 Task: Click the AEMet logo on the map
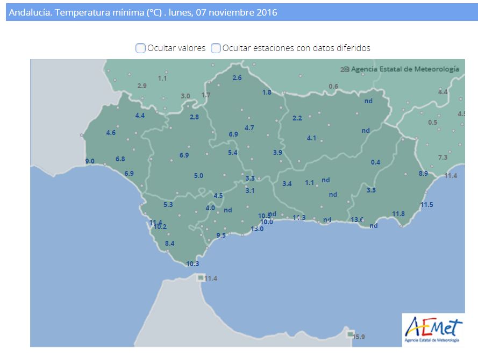tap(433, 330)
